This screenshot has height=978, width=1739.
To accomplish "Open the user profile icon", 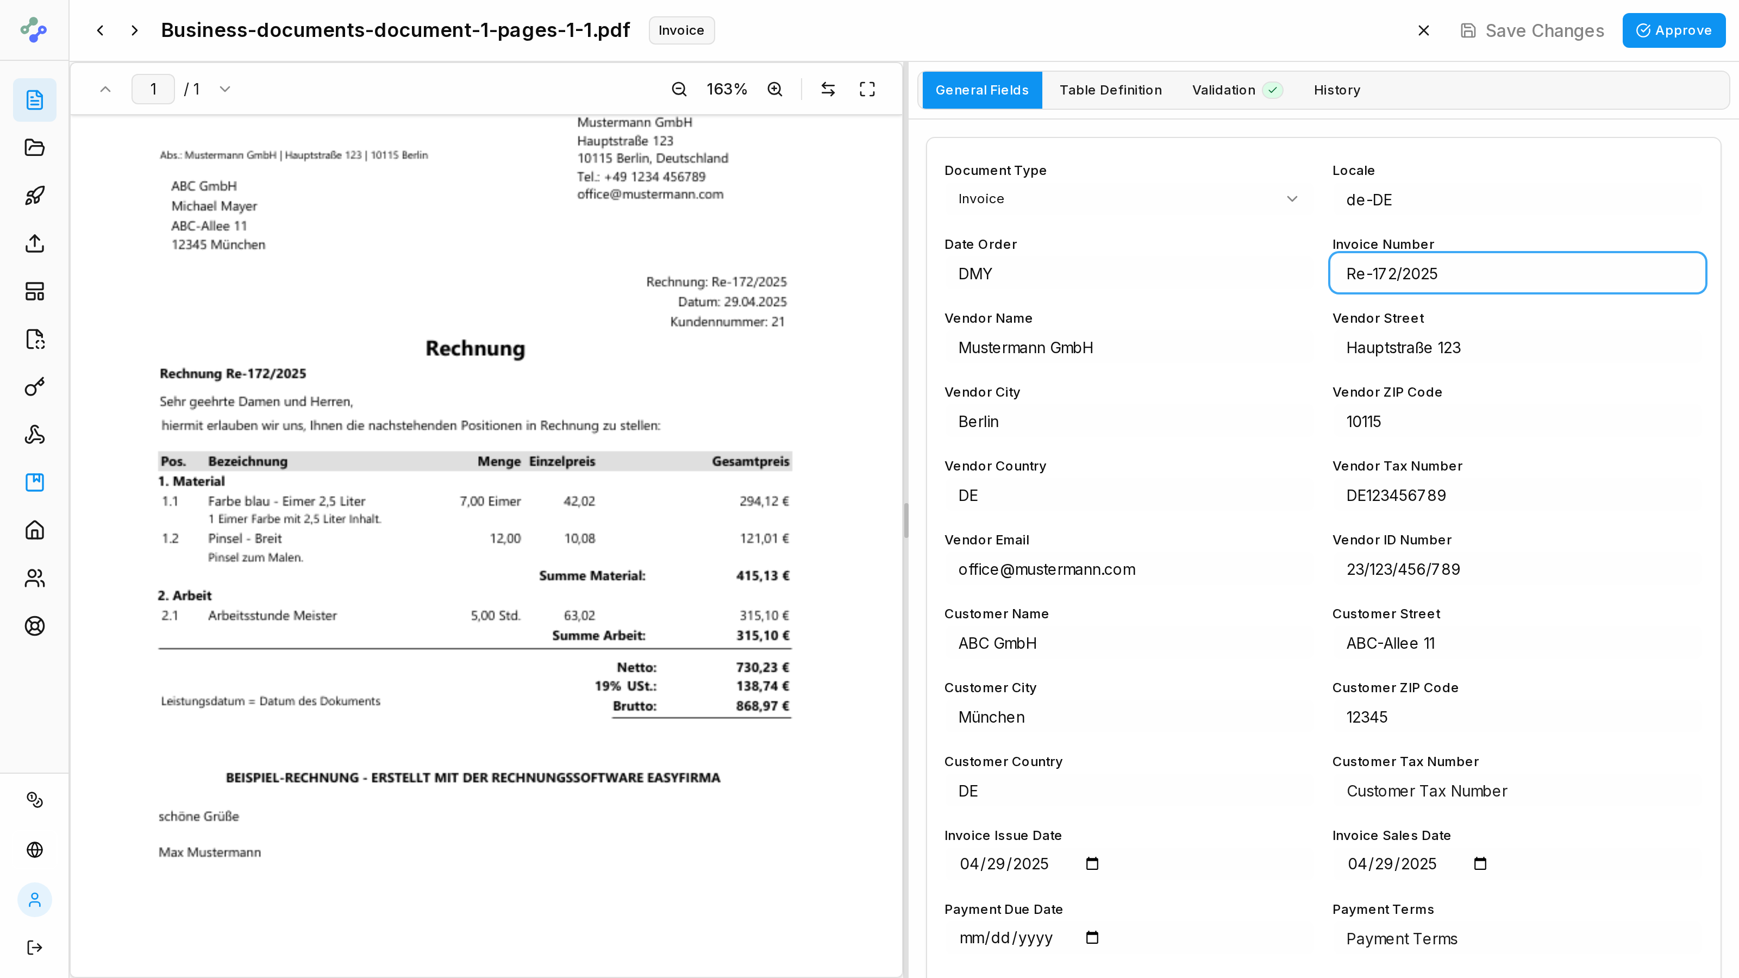I will 34,900.
